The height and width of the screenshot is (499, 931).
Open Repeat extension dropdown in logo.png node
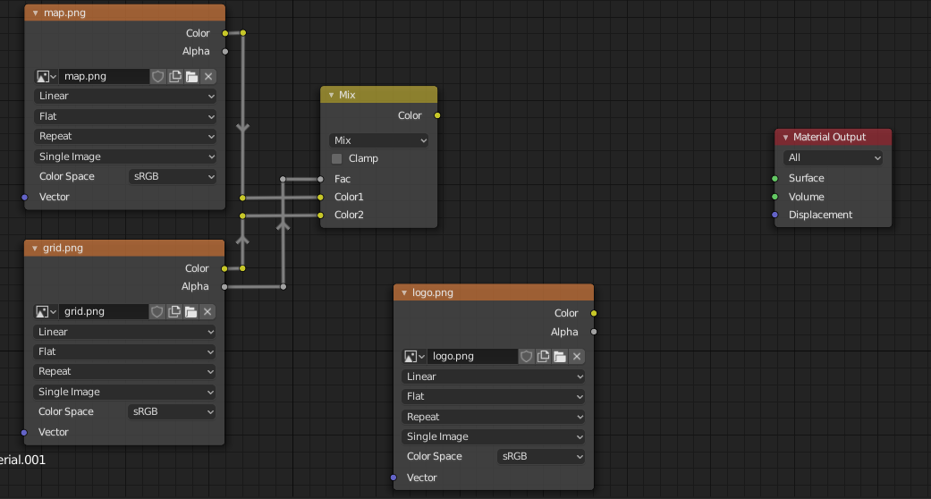click(494, 417)
